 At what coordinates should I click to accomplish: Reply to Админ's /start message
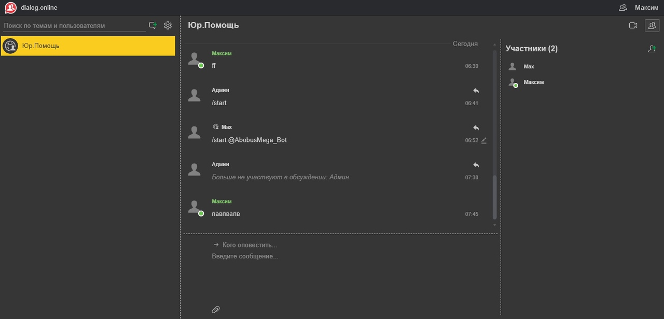click(476, 91)
